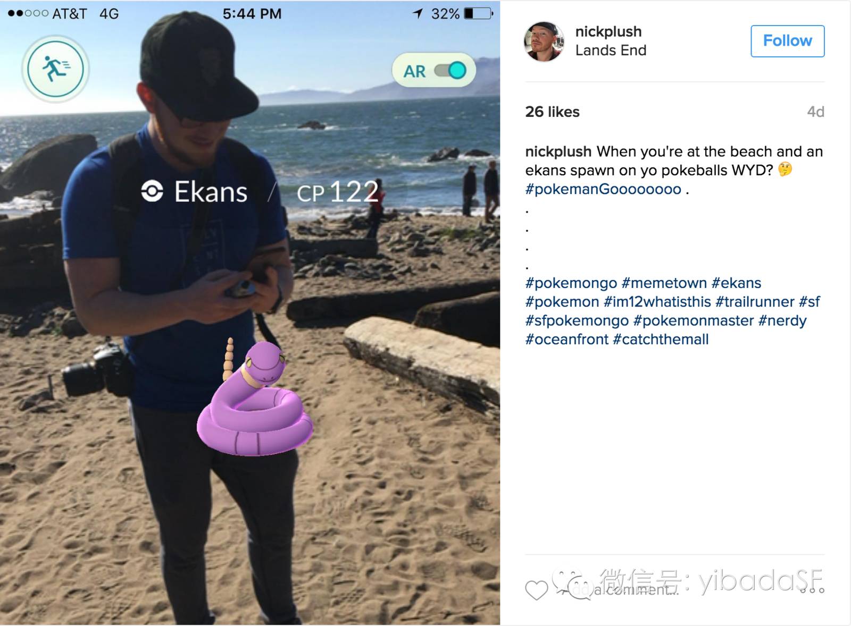Click the #catchthemall hashtag
Image resolution: width=851 pixels, height=626 pixels.
coord(661,340)
